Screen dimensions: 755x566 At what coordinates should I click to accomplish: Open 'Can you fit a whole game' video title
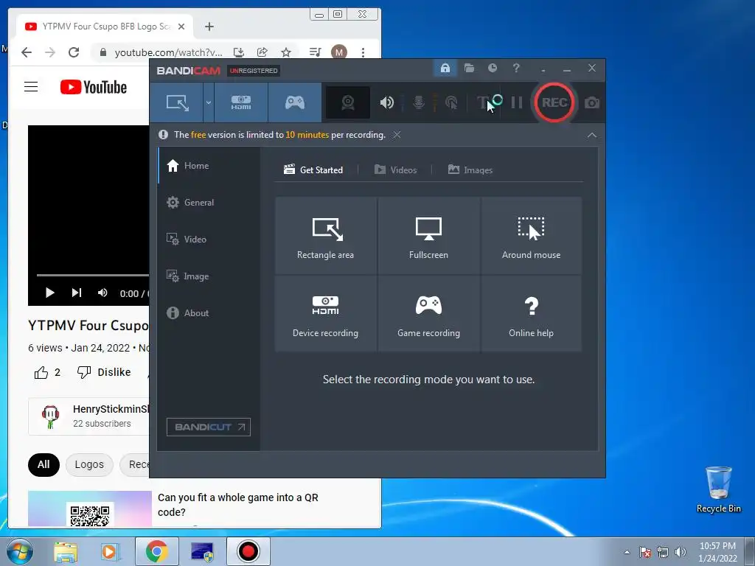[x=238, y=504]
